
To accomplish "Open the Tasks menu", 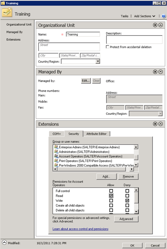I will (x=125, y=16).
